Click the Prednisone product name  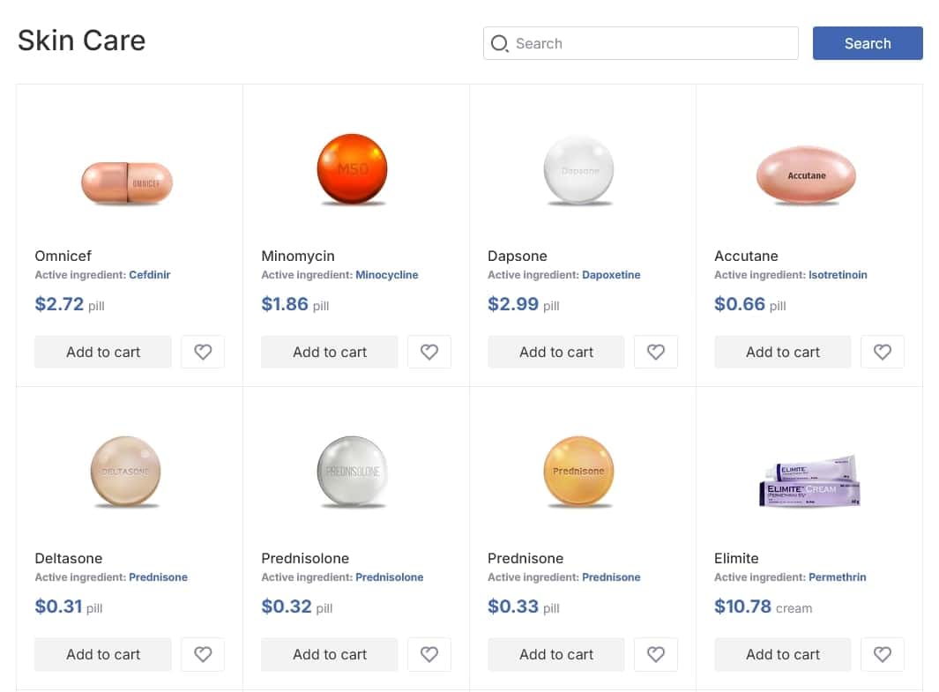point(525,558)
